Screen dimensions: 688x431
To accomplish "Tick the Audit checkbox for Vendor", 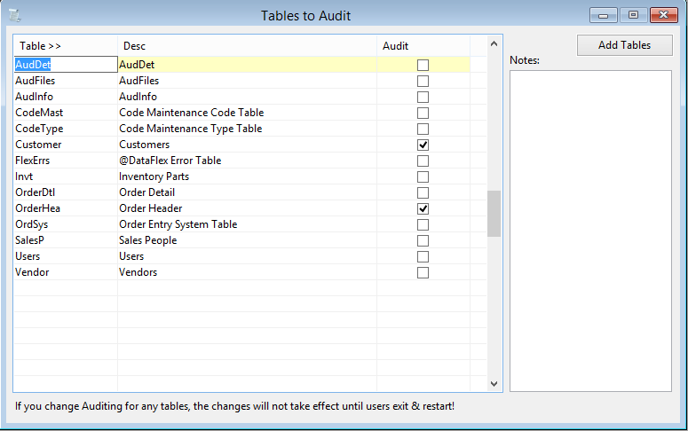I will pos(423,273).
